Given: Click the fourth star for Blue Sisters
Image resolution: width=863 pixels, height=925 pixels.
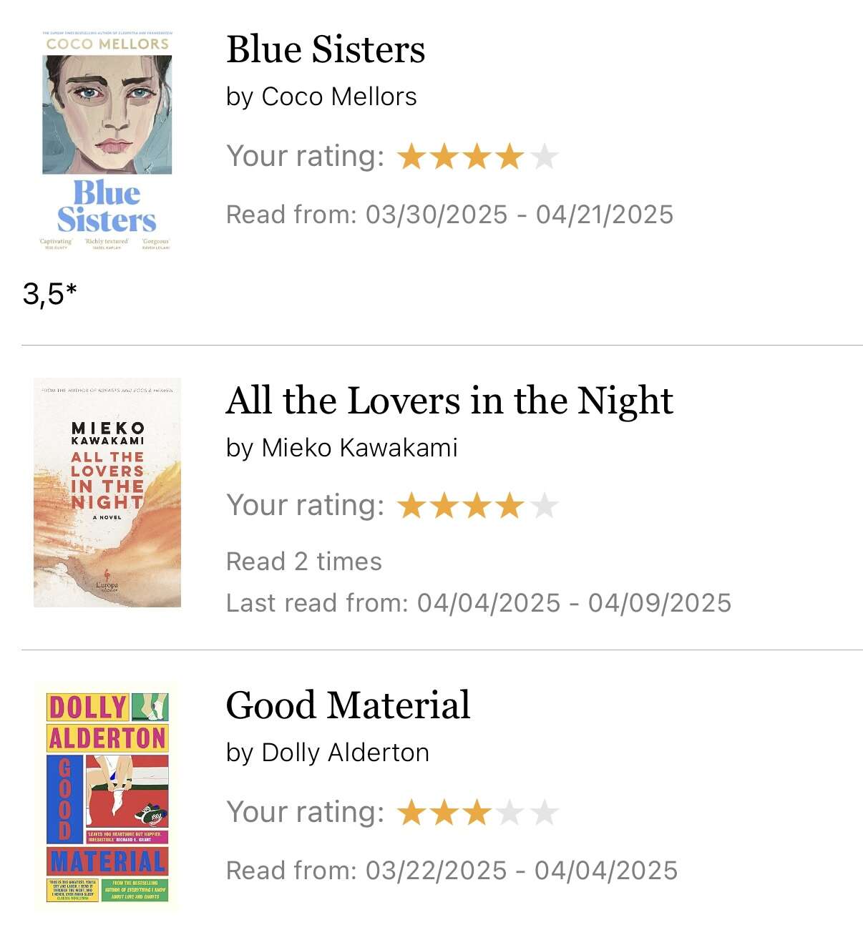Looking at the screenshot, I should point(510,157).
